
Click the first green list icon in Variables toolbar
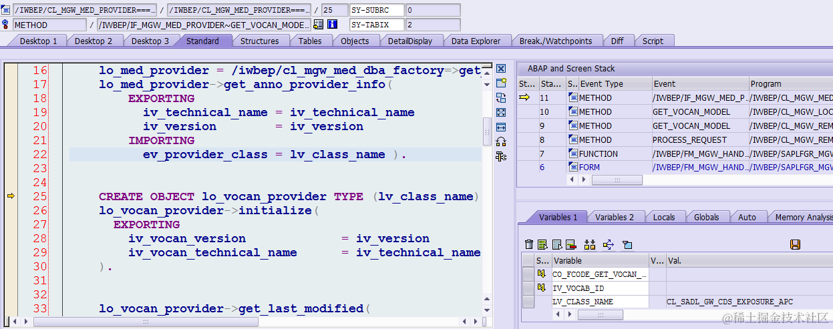pos(542,245)
